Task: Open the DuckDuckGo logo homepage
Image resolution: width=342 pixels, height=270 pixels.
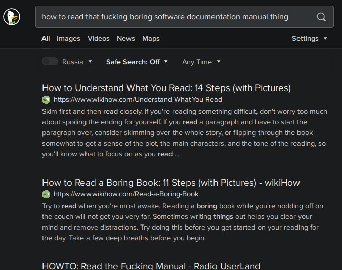Action: (x=12, y=17)
